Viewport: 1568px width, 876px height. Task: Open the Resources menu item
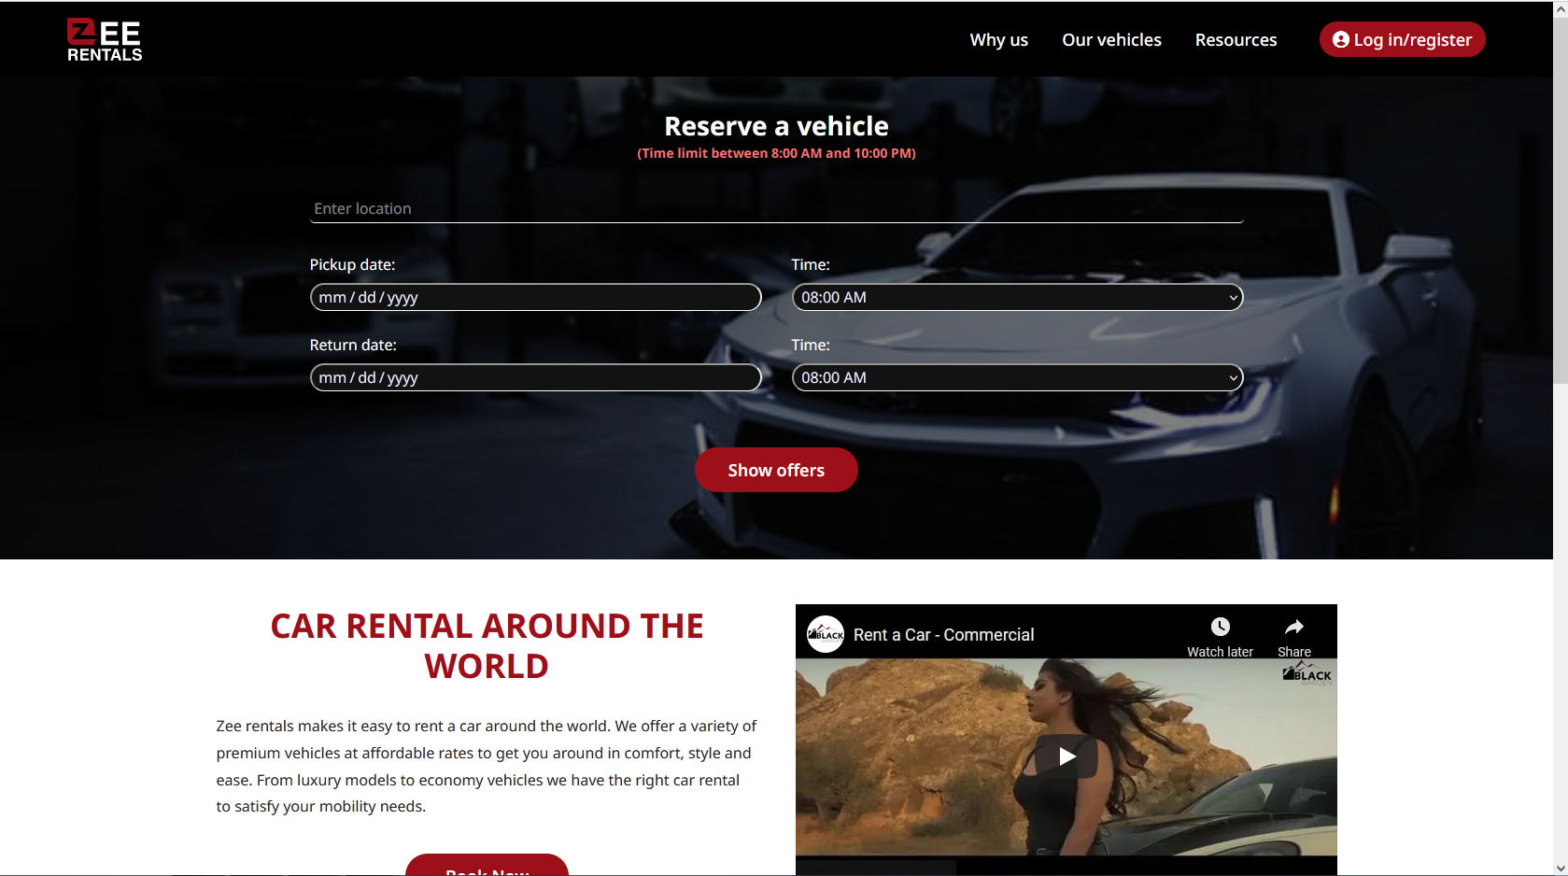[x=1236, y=39]
